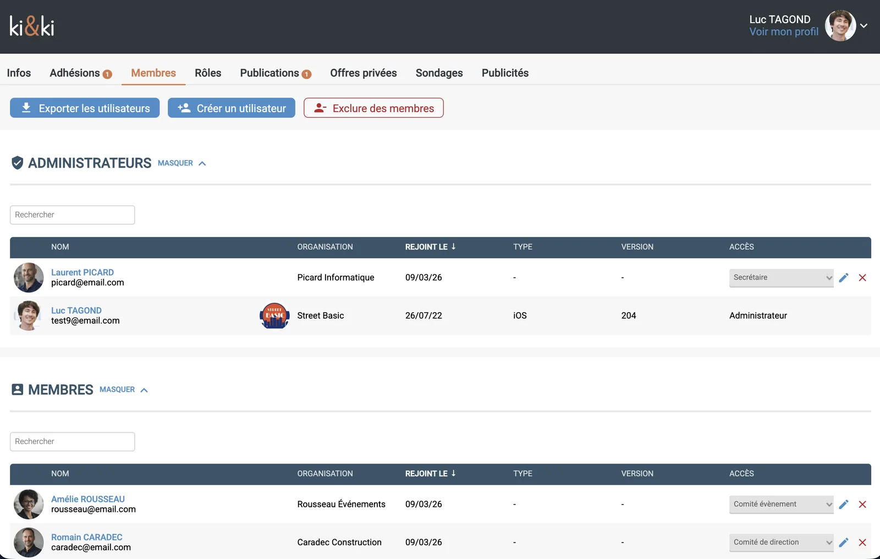
Task: Open Amélie ROUSSEAU's profile link
Action: 88,499
